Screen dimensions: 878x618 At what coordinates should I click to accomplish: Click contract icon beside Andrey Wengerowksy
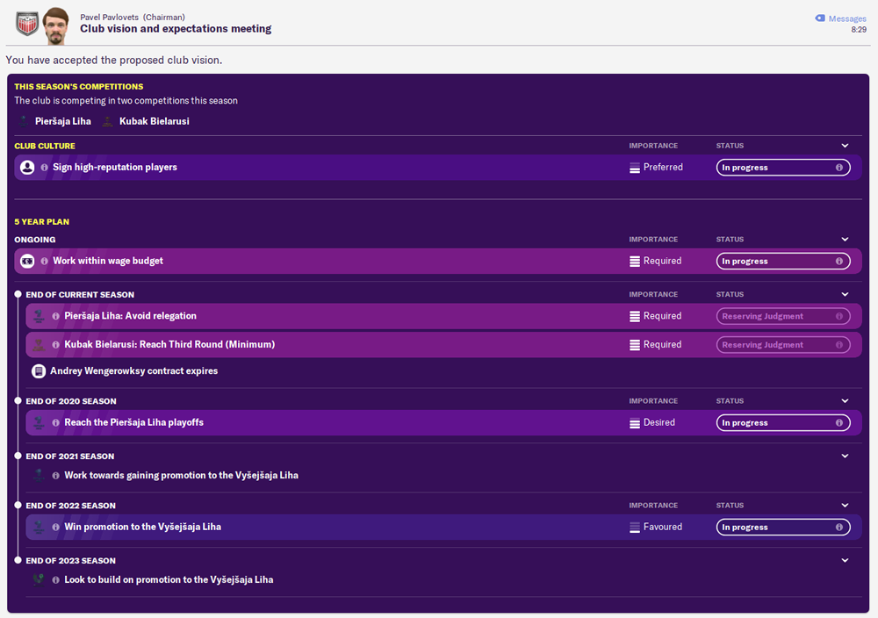point(39,371)
